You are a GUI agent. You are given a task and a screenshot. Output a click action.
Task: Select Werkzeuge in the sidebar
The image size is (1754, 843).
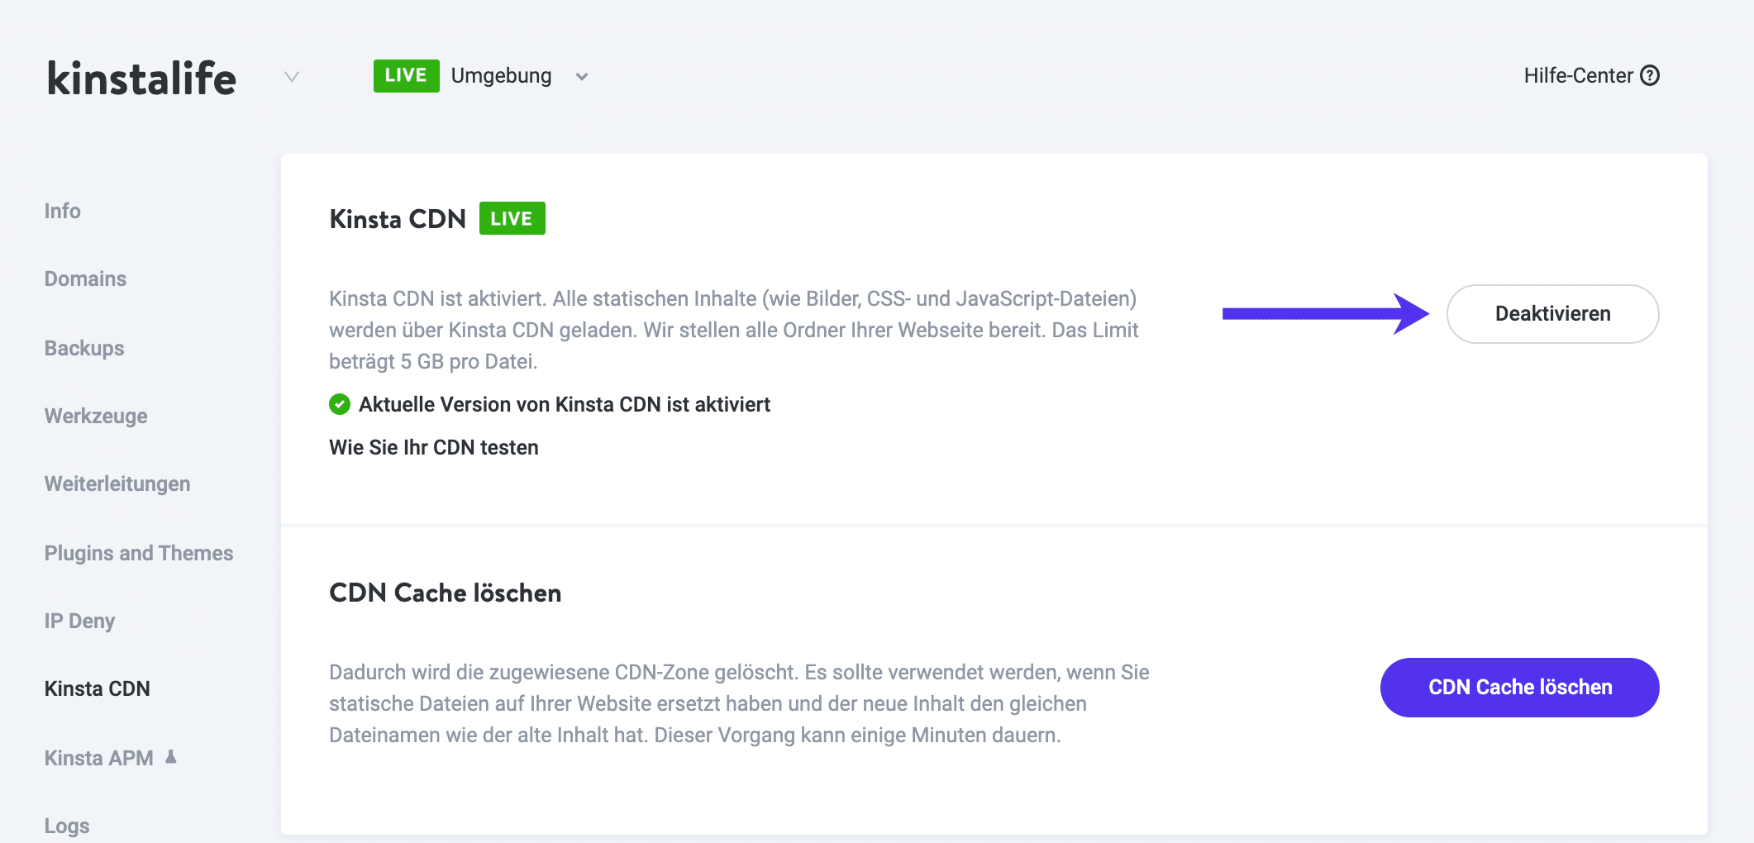[x=97, y=416]
